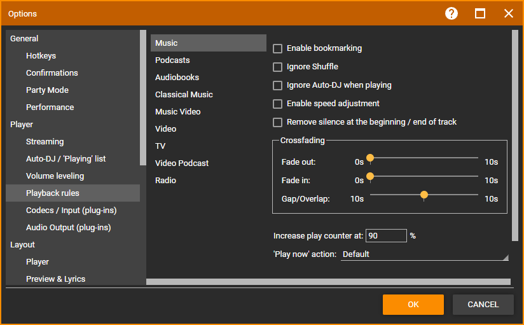Screen dimensions: 524x325
Task: Open Streaming settings
Action: coord(73,142)
